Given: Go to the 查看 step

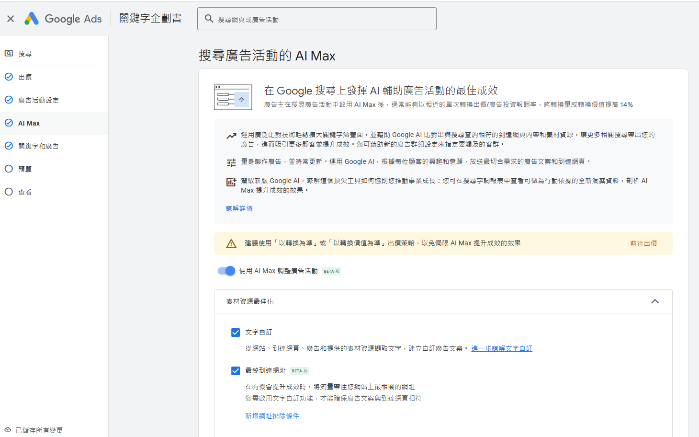Looking at the screenshot, I should coord(54,192).
